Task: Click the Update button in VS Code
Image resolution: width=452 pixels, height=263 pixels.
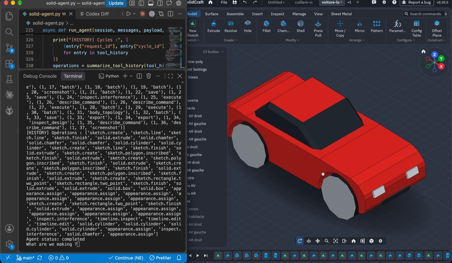Action: pyautogui.click(x=116, y=3)
